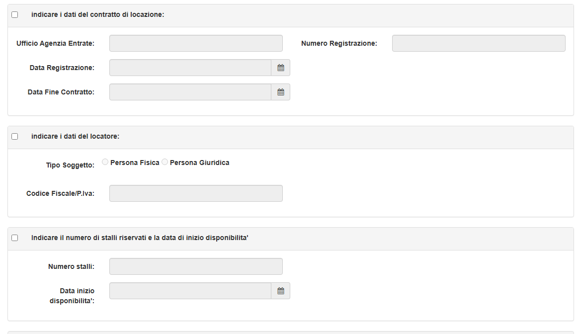Focus the Numero Registrazione input field
Screen dimensions: 578x334
click(478, 43)
